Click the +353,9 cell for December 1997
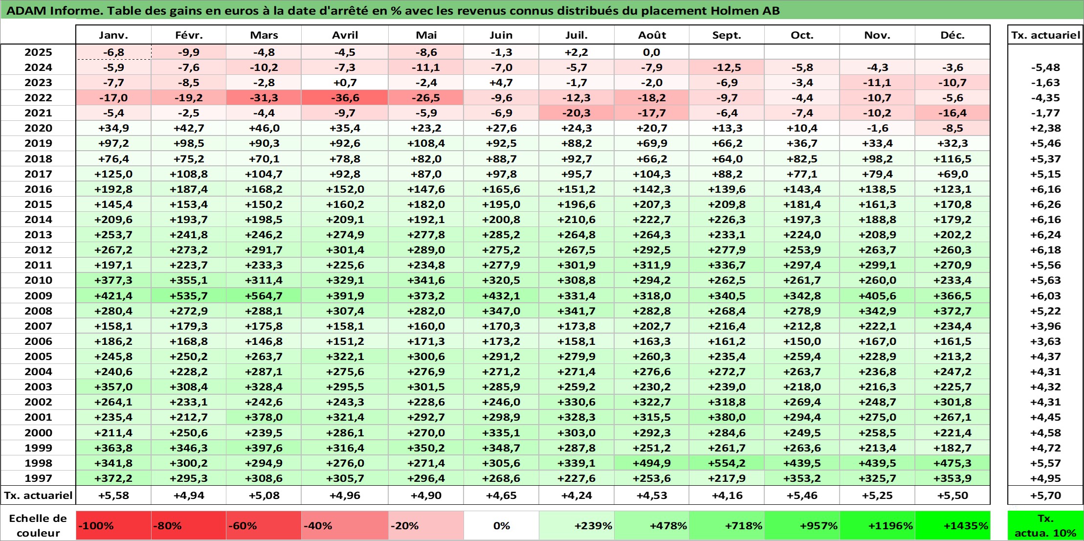 [x=952, y=478]
